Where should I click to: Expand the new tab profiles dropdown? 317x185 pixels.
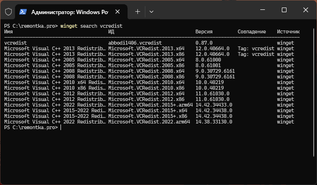[151, 12]
